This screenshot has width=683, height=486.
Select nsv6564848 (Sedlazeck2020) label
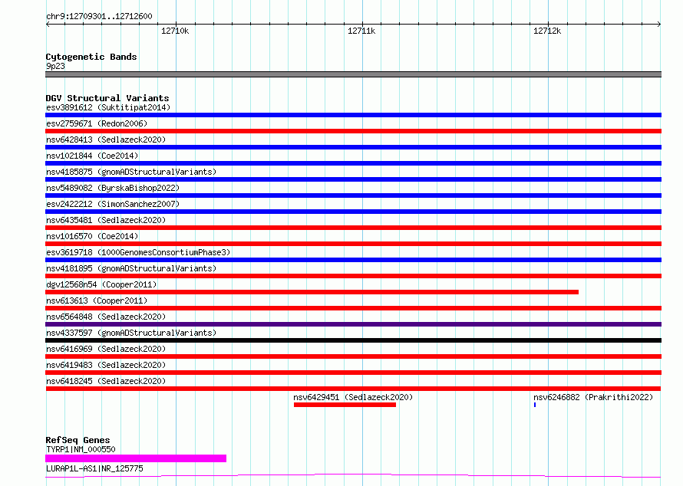[106, 317]
